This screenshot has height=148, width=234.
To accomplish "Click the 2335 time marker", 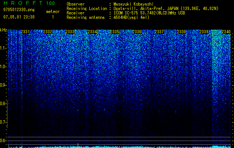I will click(115, 32).
